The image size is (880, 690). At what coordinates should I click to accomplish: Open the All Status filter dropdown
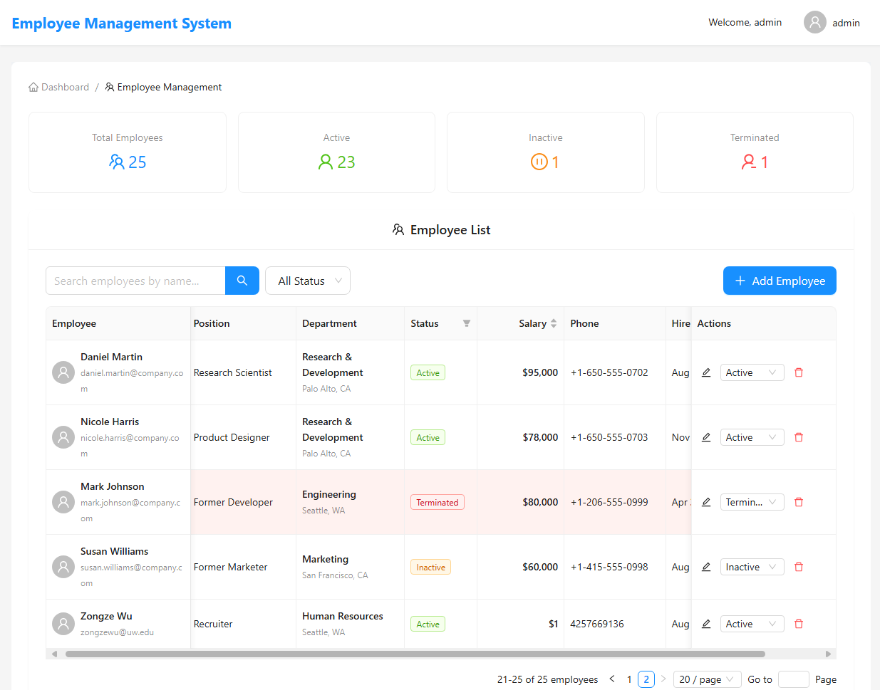308,281
